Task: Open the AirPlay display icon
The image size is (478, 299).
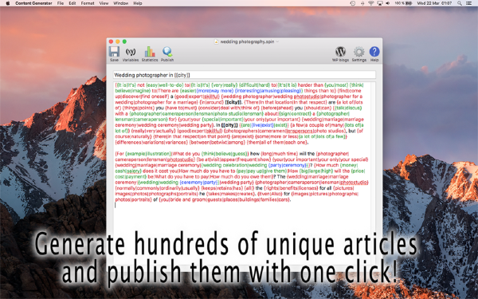Action: tap(380, 3)
